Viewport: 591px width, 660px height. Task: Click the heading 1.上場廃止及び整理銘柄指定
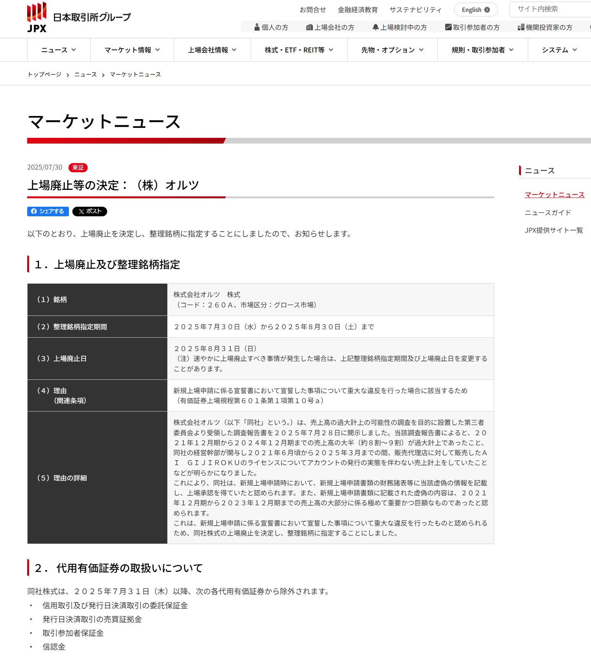pyautogui.click(x=107, y=265)
